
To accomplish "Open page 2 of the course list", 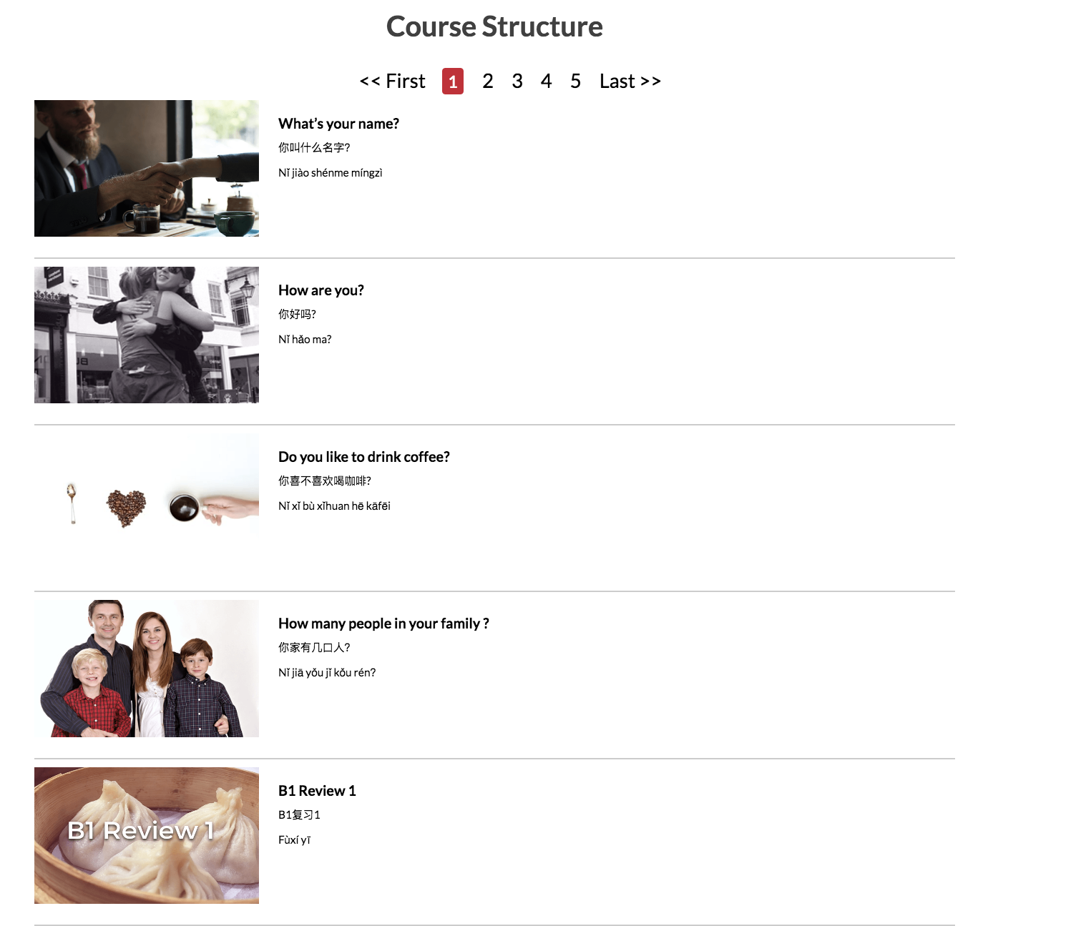I will (488, 81).
